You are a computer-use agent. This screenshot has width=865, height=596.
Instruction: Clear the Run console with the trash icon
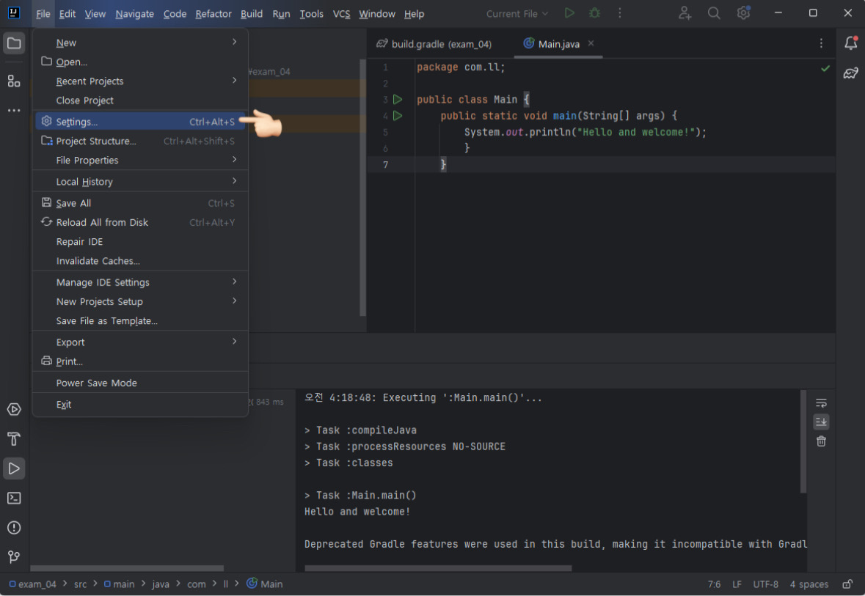[x=821, y=441]
